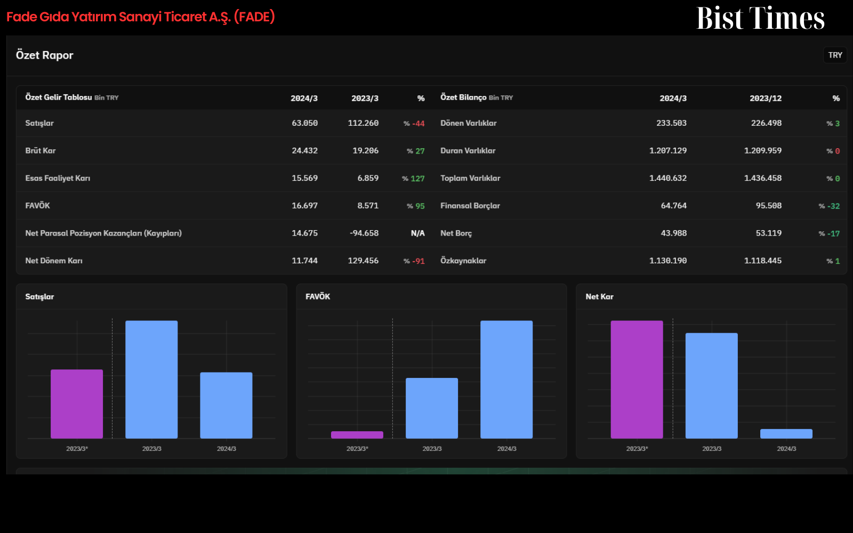Screen dimensions: 853x533
Task: Click the purple 2023/3* bar in Net Kar chart
Action: point(637,379)
